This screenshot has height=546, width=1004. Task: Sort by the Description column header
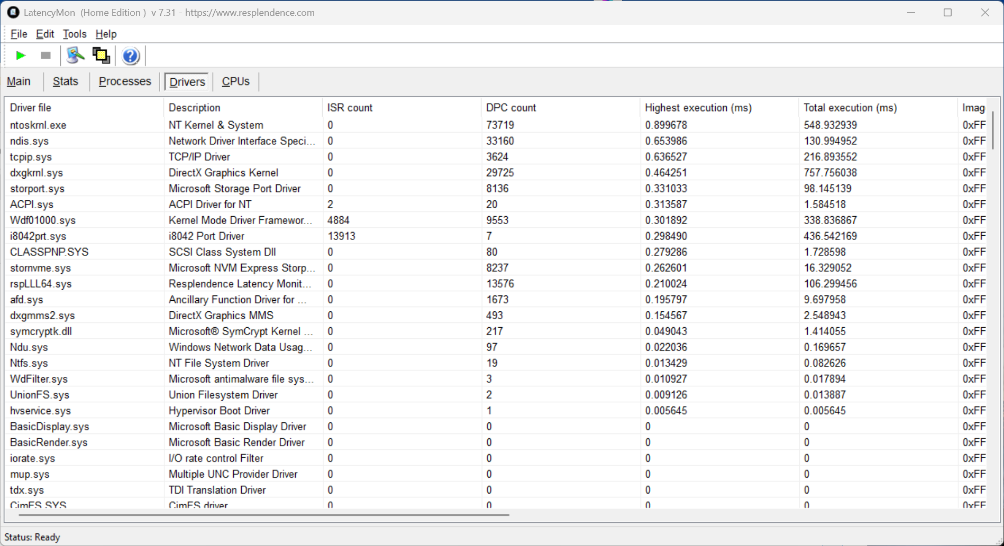[243, 108]
